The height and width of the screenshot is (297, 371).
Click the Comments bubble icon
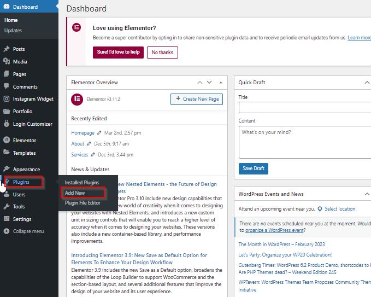click(7, 86)
